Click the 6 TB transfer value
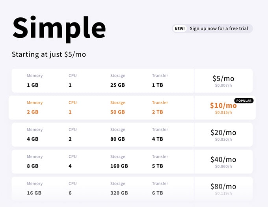 (x=157, y=193)
